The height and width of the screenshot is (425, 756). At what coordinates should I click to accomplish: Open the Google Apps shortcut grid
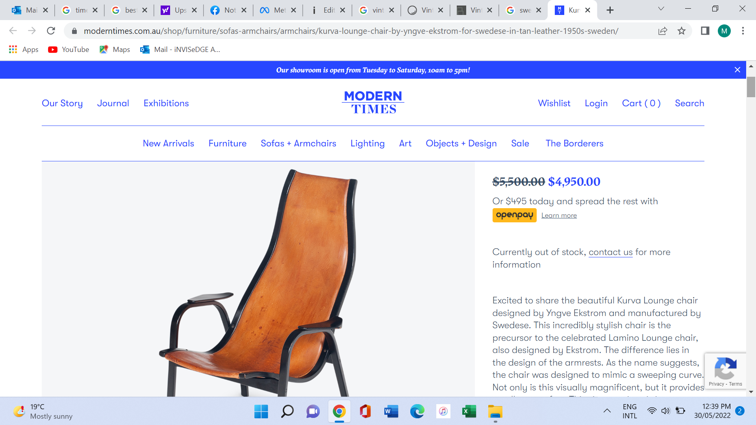coord(13,49)
